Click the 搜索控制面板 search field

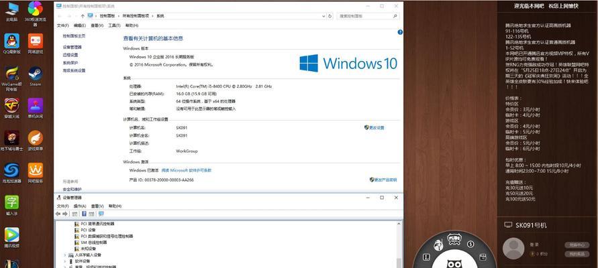(x=368, y=16)
